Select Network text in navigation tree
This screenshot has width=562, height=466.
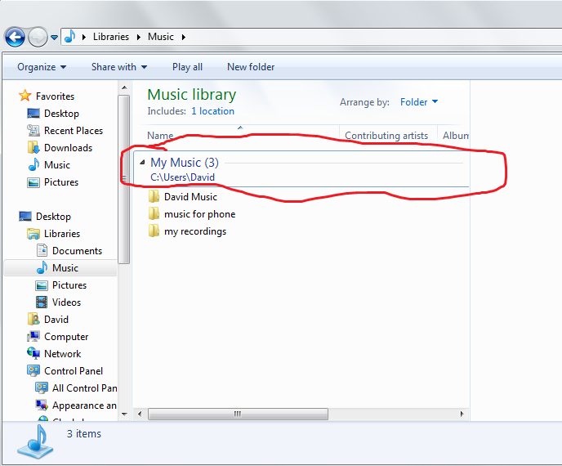62,354
